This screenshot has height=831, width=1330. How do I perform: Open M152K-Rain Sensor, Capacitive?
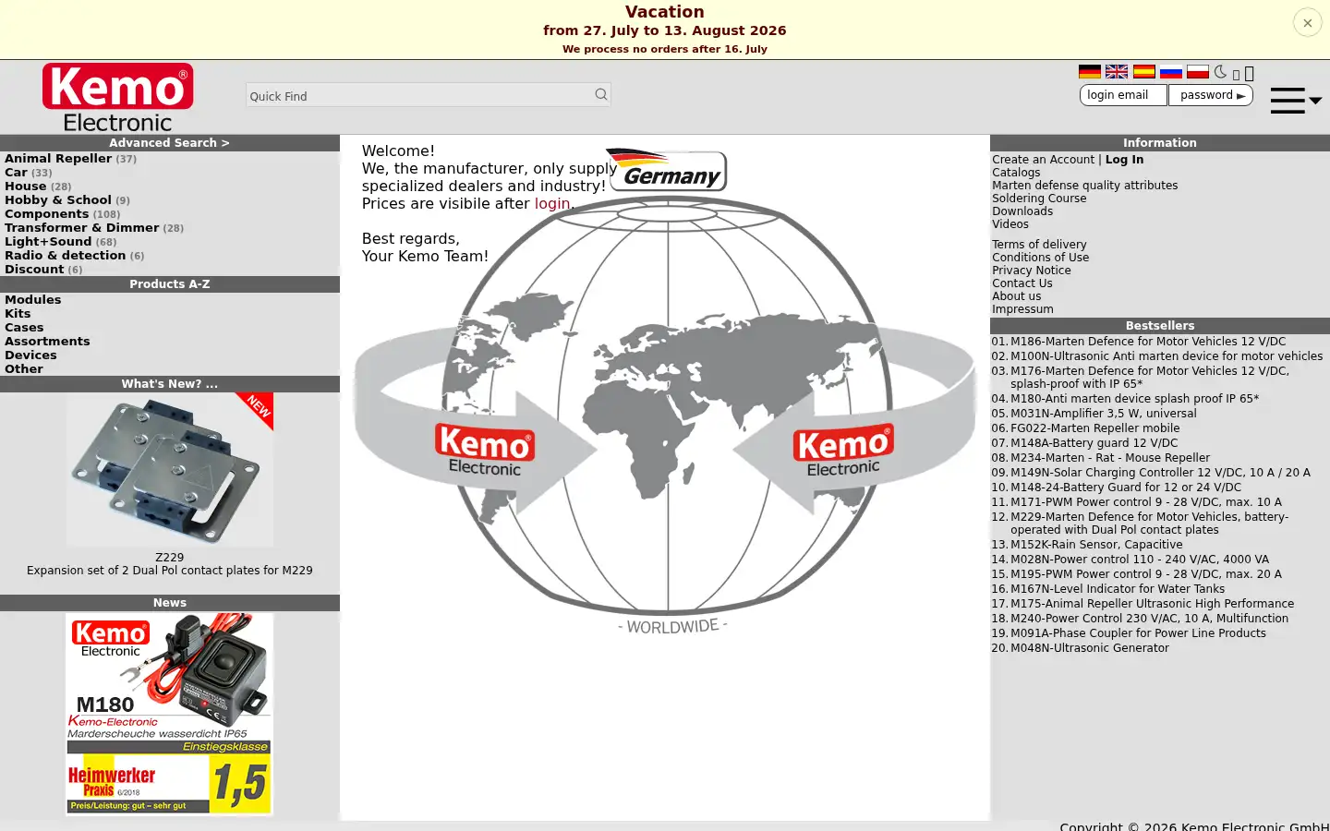(x=1096, y=545)
